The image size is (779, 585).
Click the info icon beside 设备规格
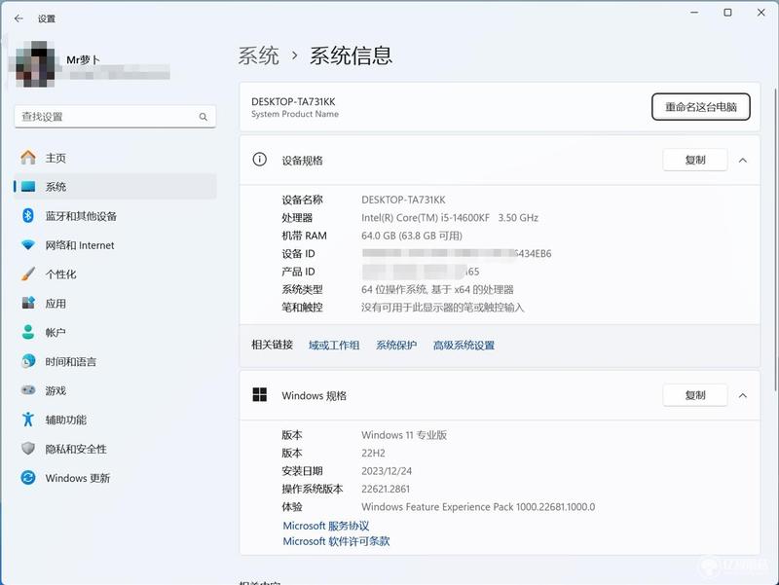pyautogui.click(x=259, y=160)
